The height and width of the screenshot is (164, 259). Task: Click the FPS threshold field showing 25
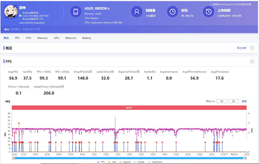(x=234, y=101)
